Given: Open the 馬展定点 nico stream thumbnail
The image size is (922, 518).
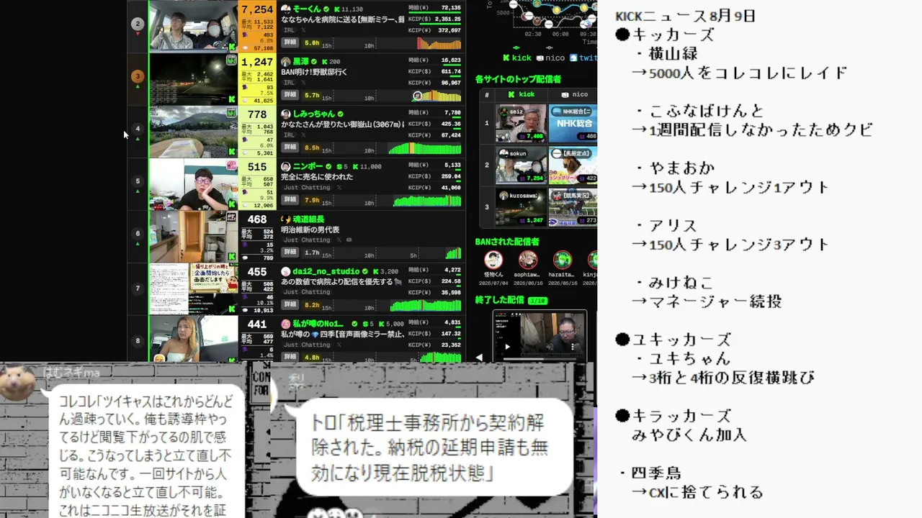Looking at the screenshot, I should click(x=573, y=165).
